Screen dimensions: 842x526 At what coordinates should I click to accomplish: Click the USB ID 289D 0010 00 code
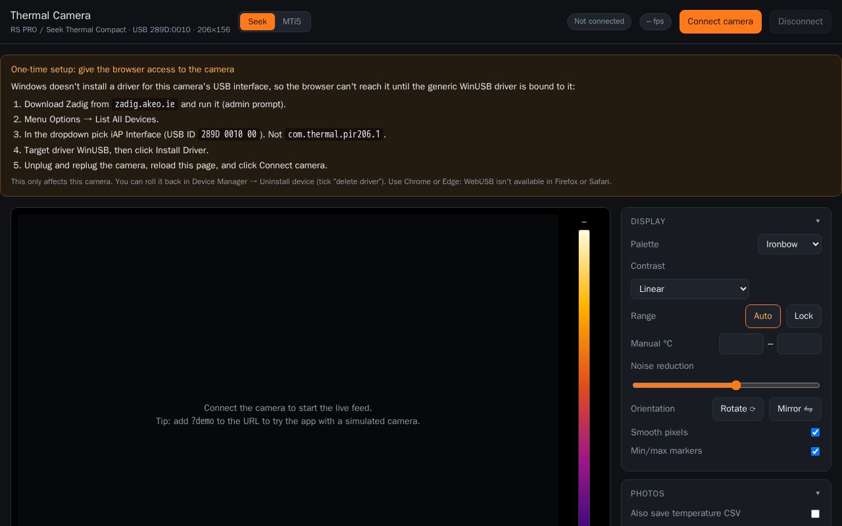(229, 135)
